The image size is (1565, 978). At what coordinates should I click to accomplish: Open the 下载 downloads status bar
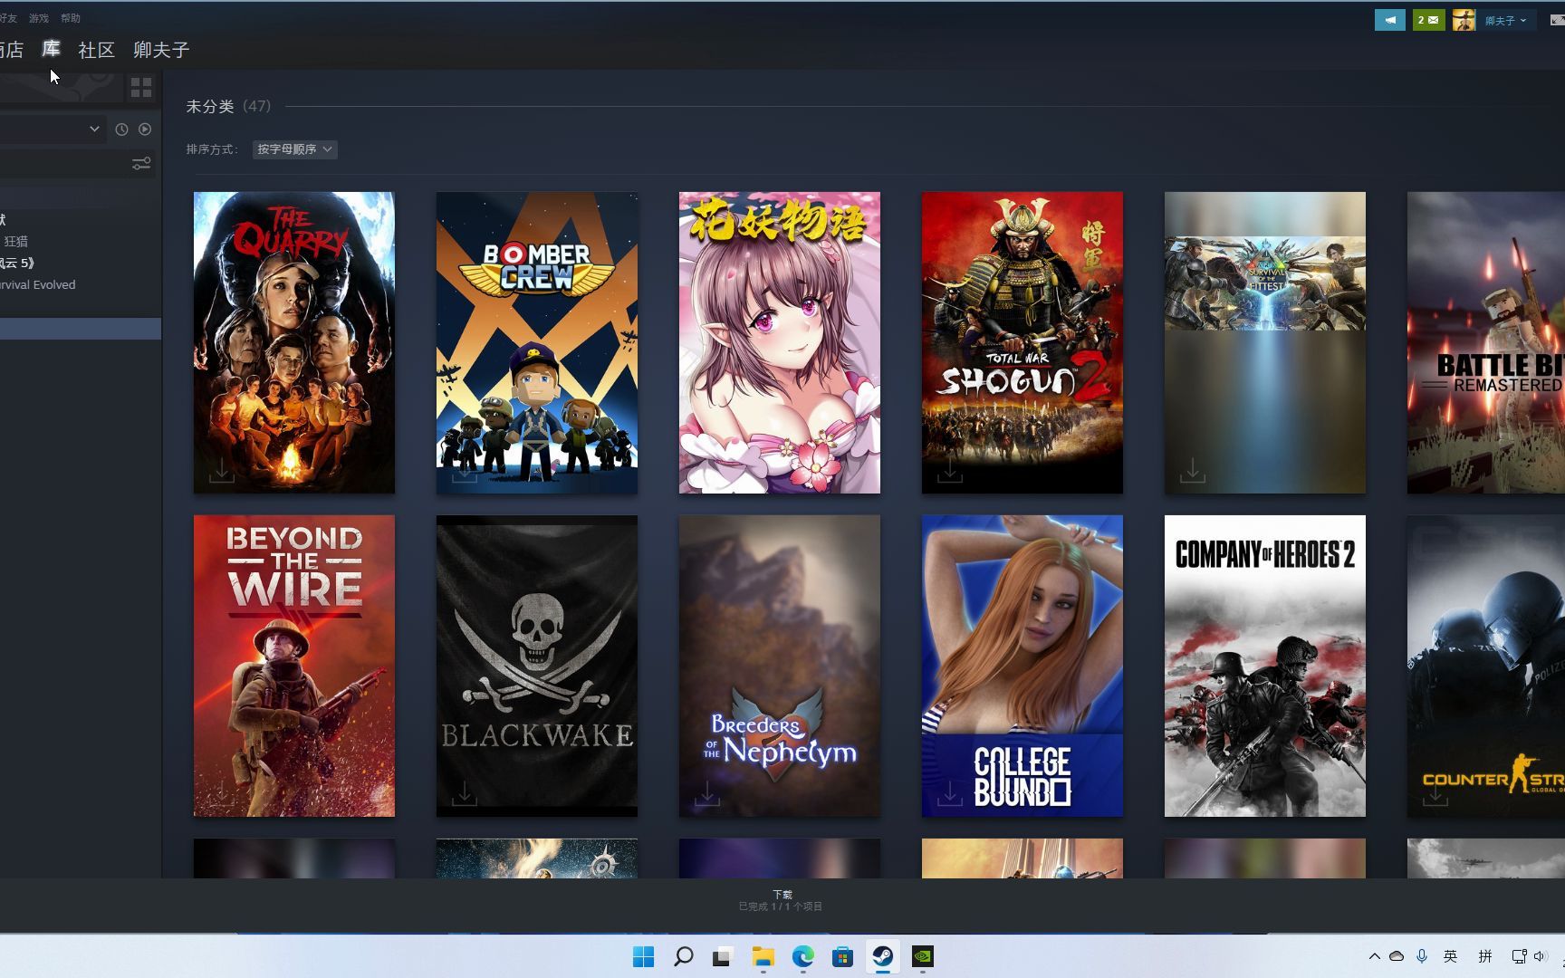point(781,900)
